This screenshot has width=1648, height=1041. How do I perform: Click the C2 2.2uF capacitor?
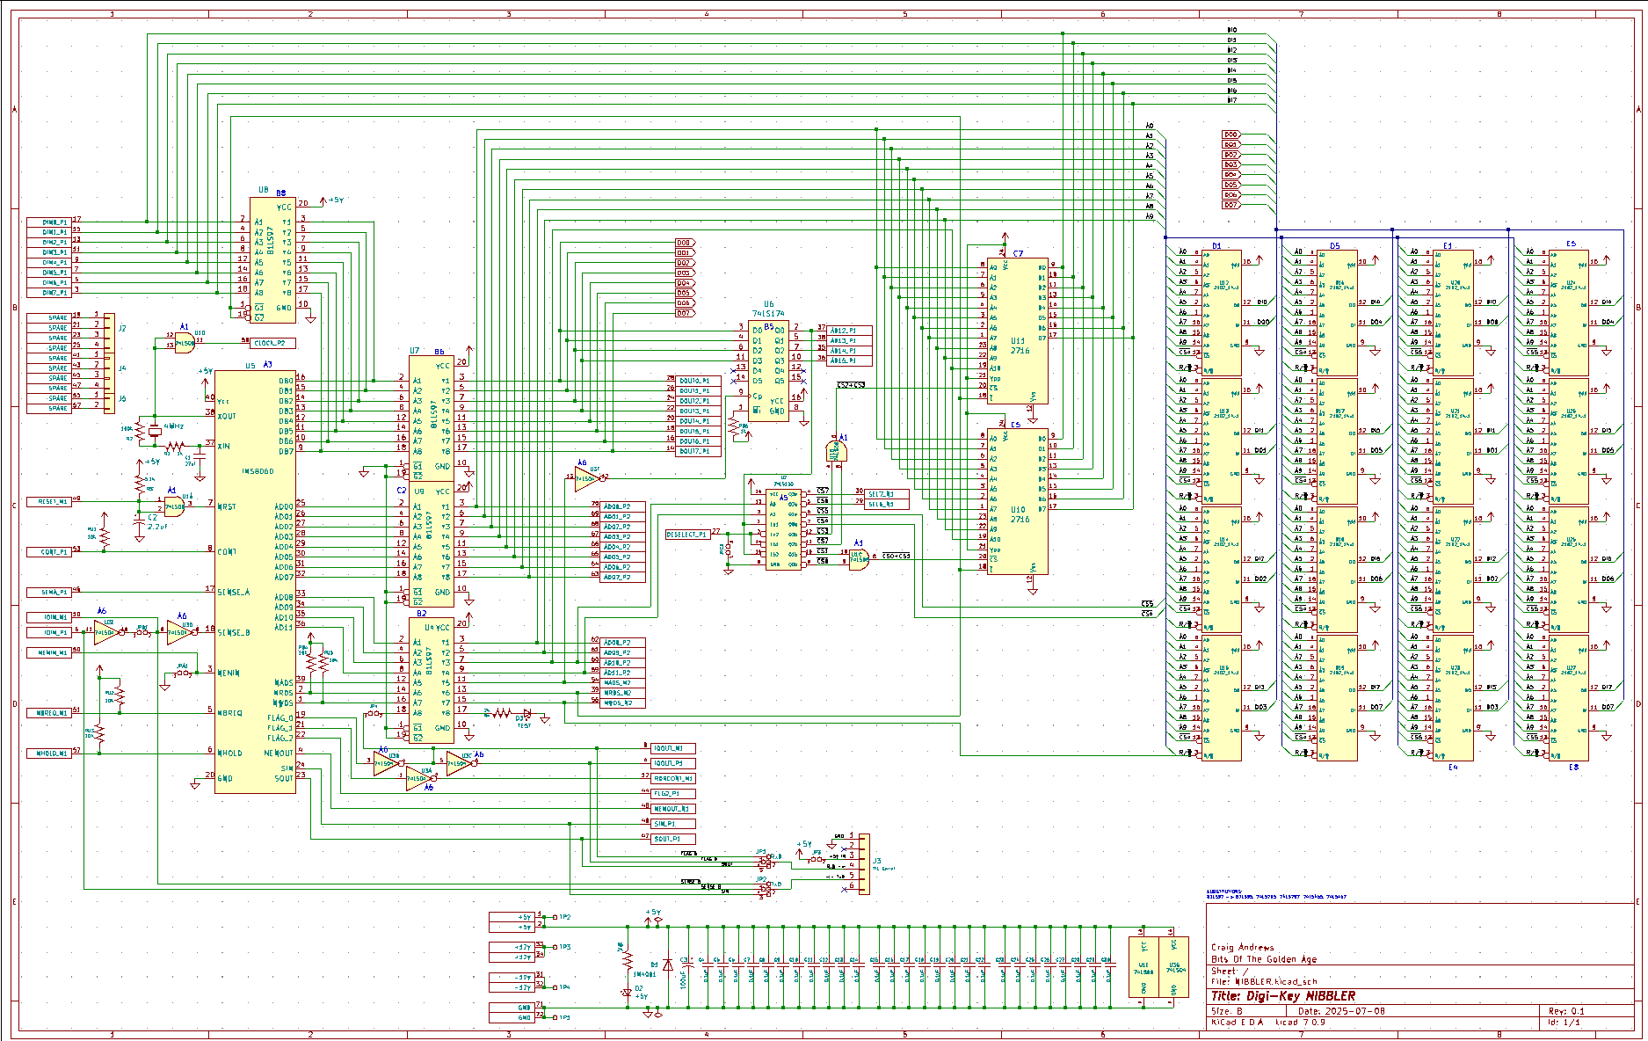point(138,526)
